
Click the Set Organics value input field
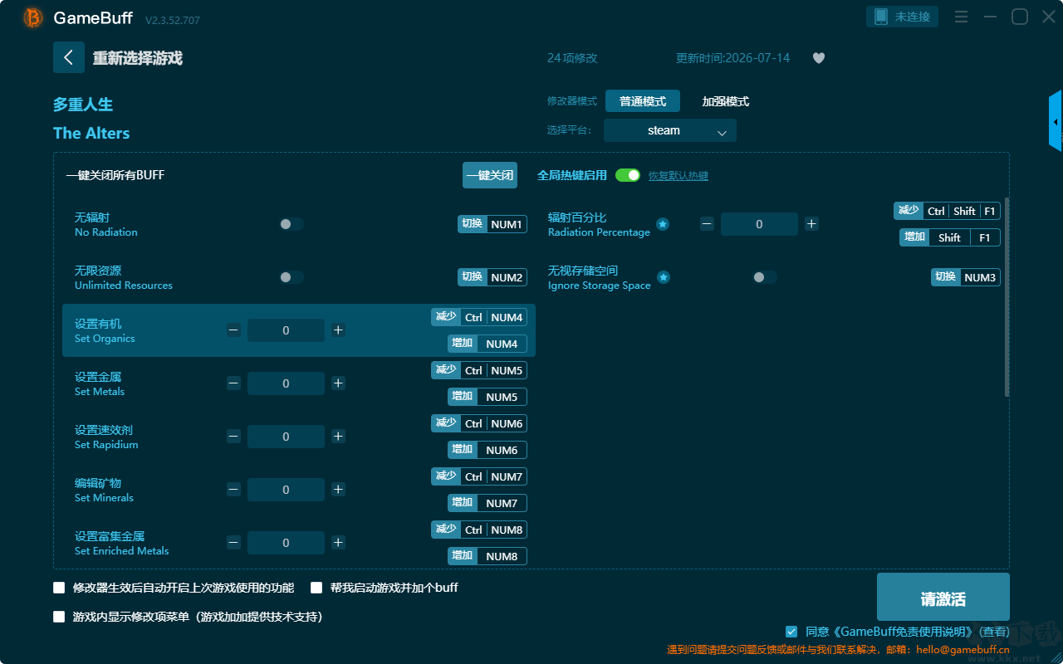point(287,330)
